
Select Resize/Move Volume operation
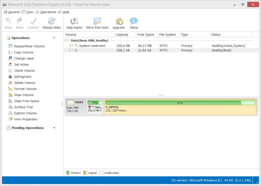(x=29, y=46)
